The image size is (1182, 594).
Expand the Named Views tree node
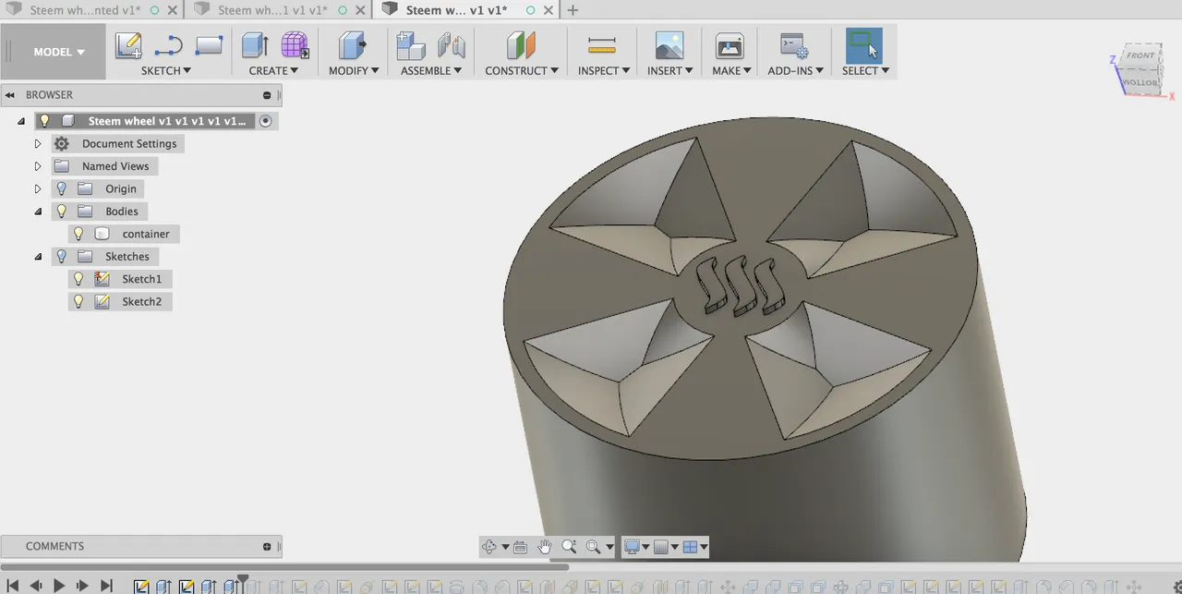coord(38,166)
